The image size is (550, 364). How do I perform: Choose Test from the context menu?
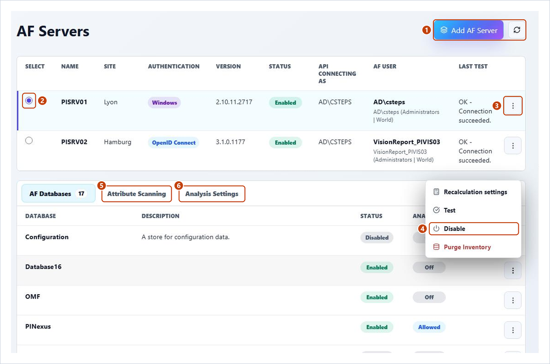[x=473, y=210]
